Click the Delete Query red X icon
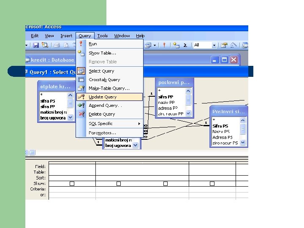The height and width of the screenshot is (228, 304). point(81,114)
